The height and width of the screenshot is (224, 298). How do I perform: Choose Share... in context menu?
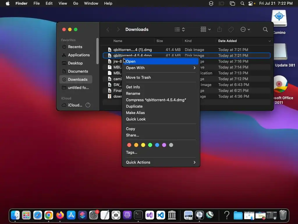[x=161, y=135]
